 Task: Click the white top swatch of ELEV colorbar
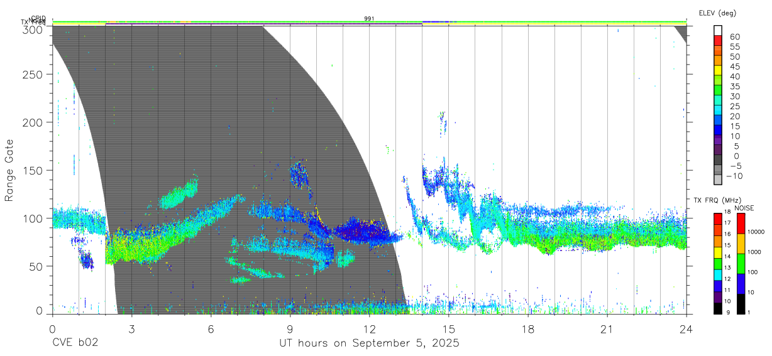pos(719,30)
